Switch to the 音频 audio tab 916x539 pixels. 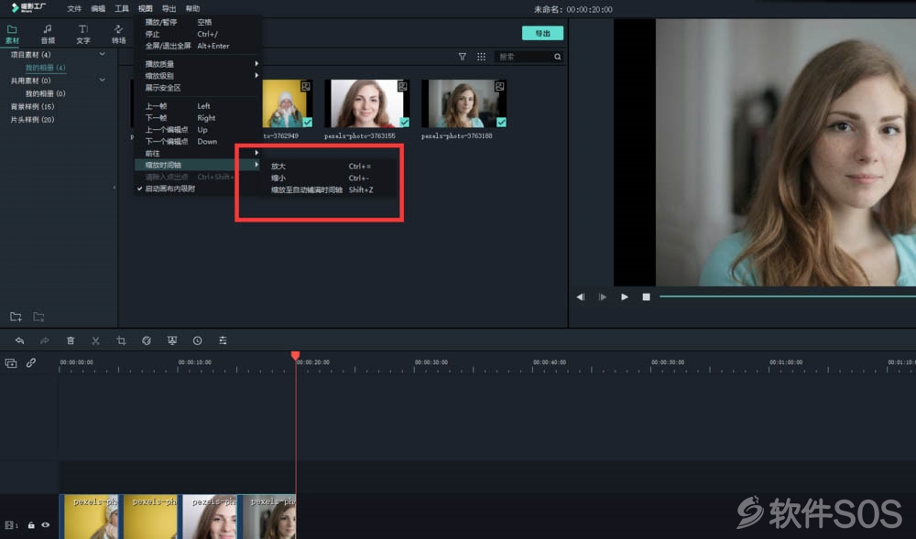[48, 35]
